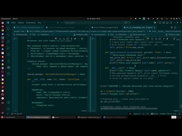The height and width of the screenshot is (136, 182).
Task: Open more options in left notebook toolbar
Action: 52,35
